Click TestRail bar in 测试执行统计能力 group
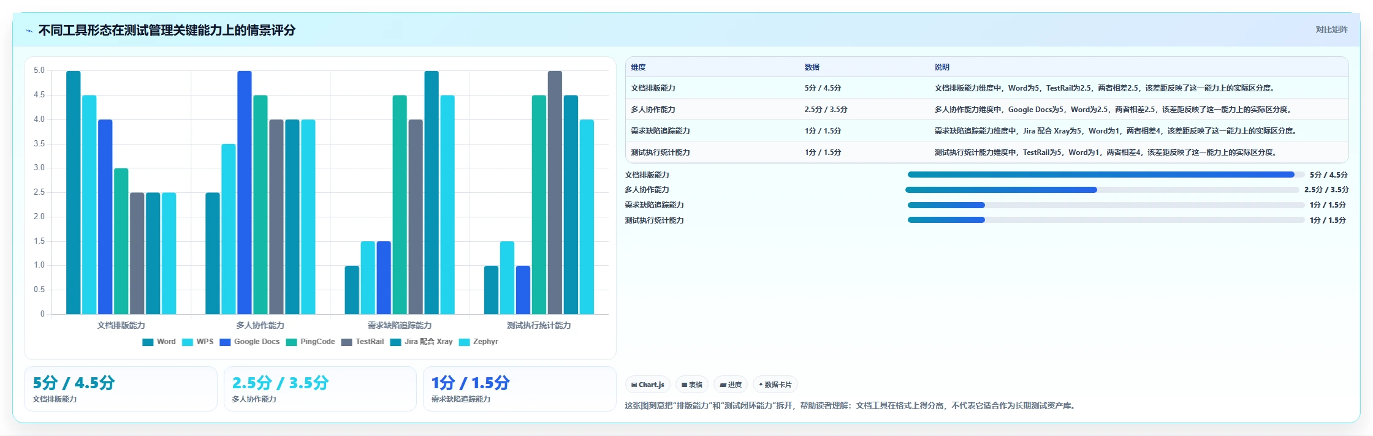 pyautogui.click(x=555, y=193)
